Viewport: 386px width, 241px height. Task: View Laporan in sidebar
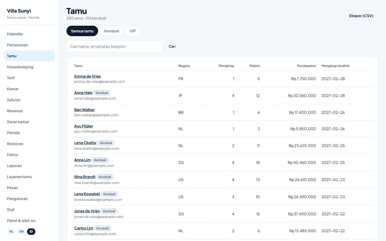(x=29, y=166)
